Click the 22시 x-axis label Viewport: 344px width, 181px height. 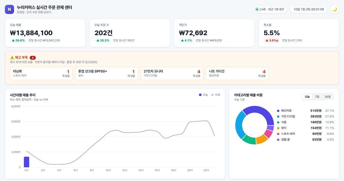click(206, 170)
